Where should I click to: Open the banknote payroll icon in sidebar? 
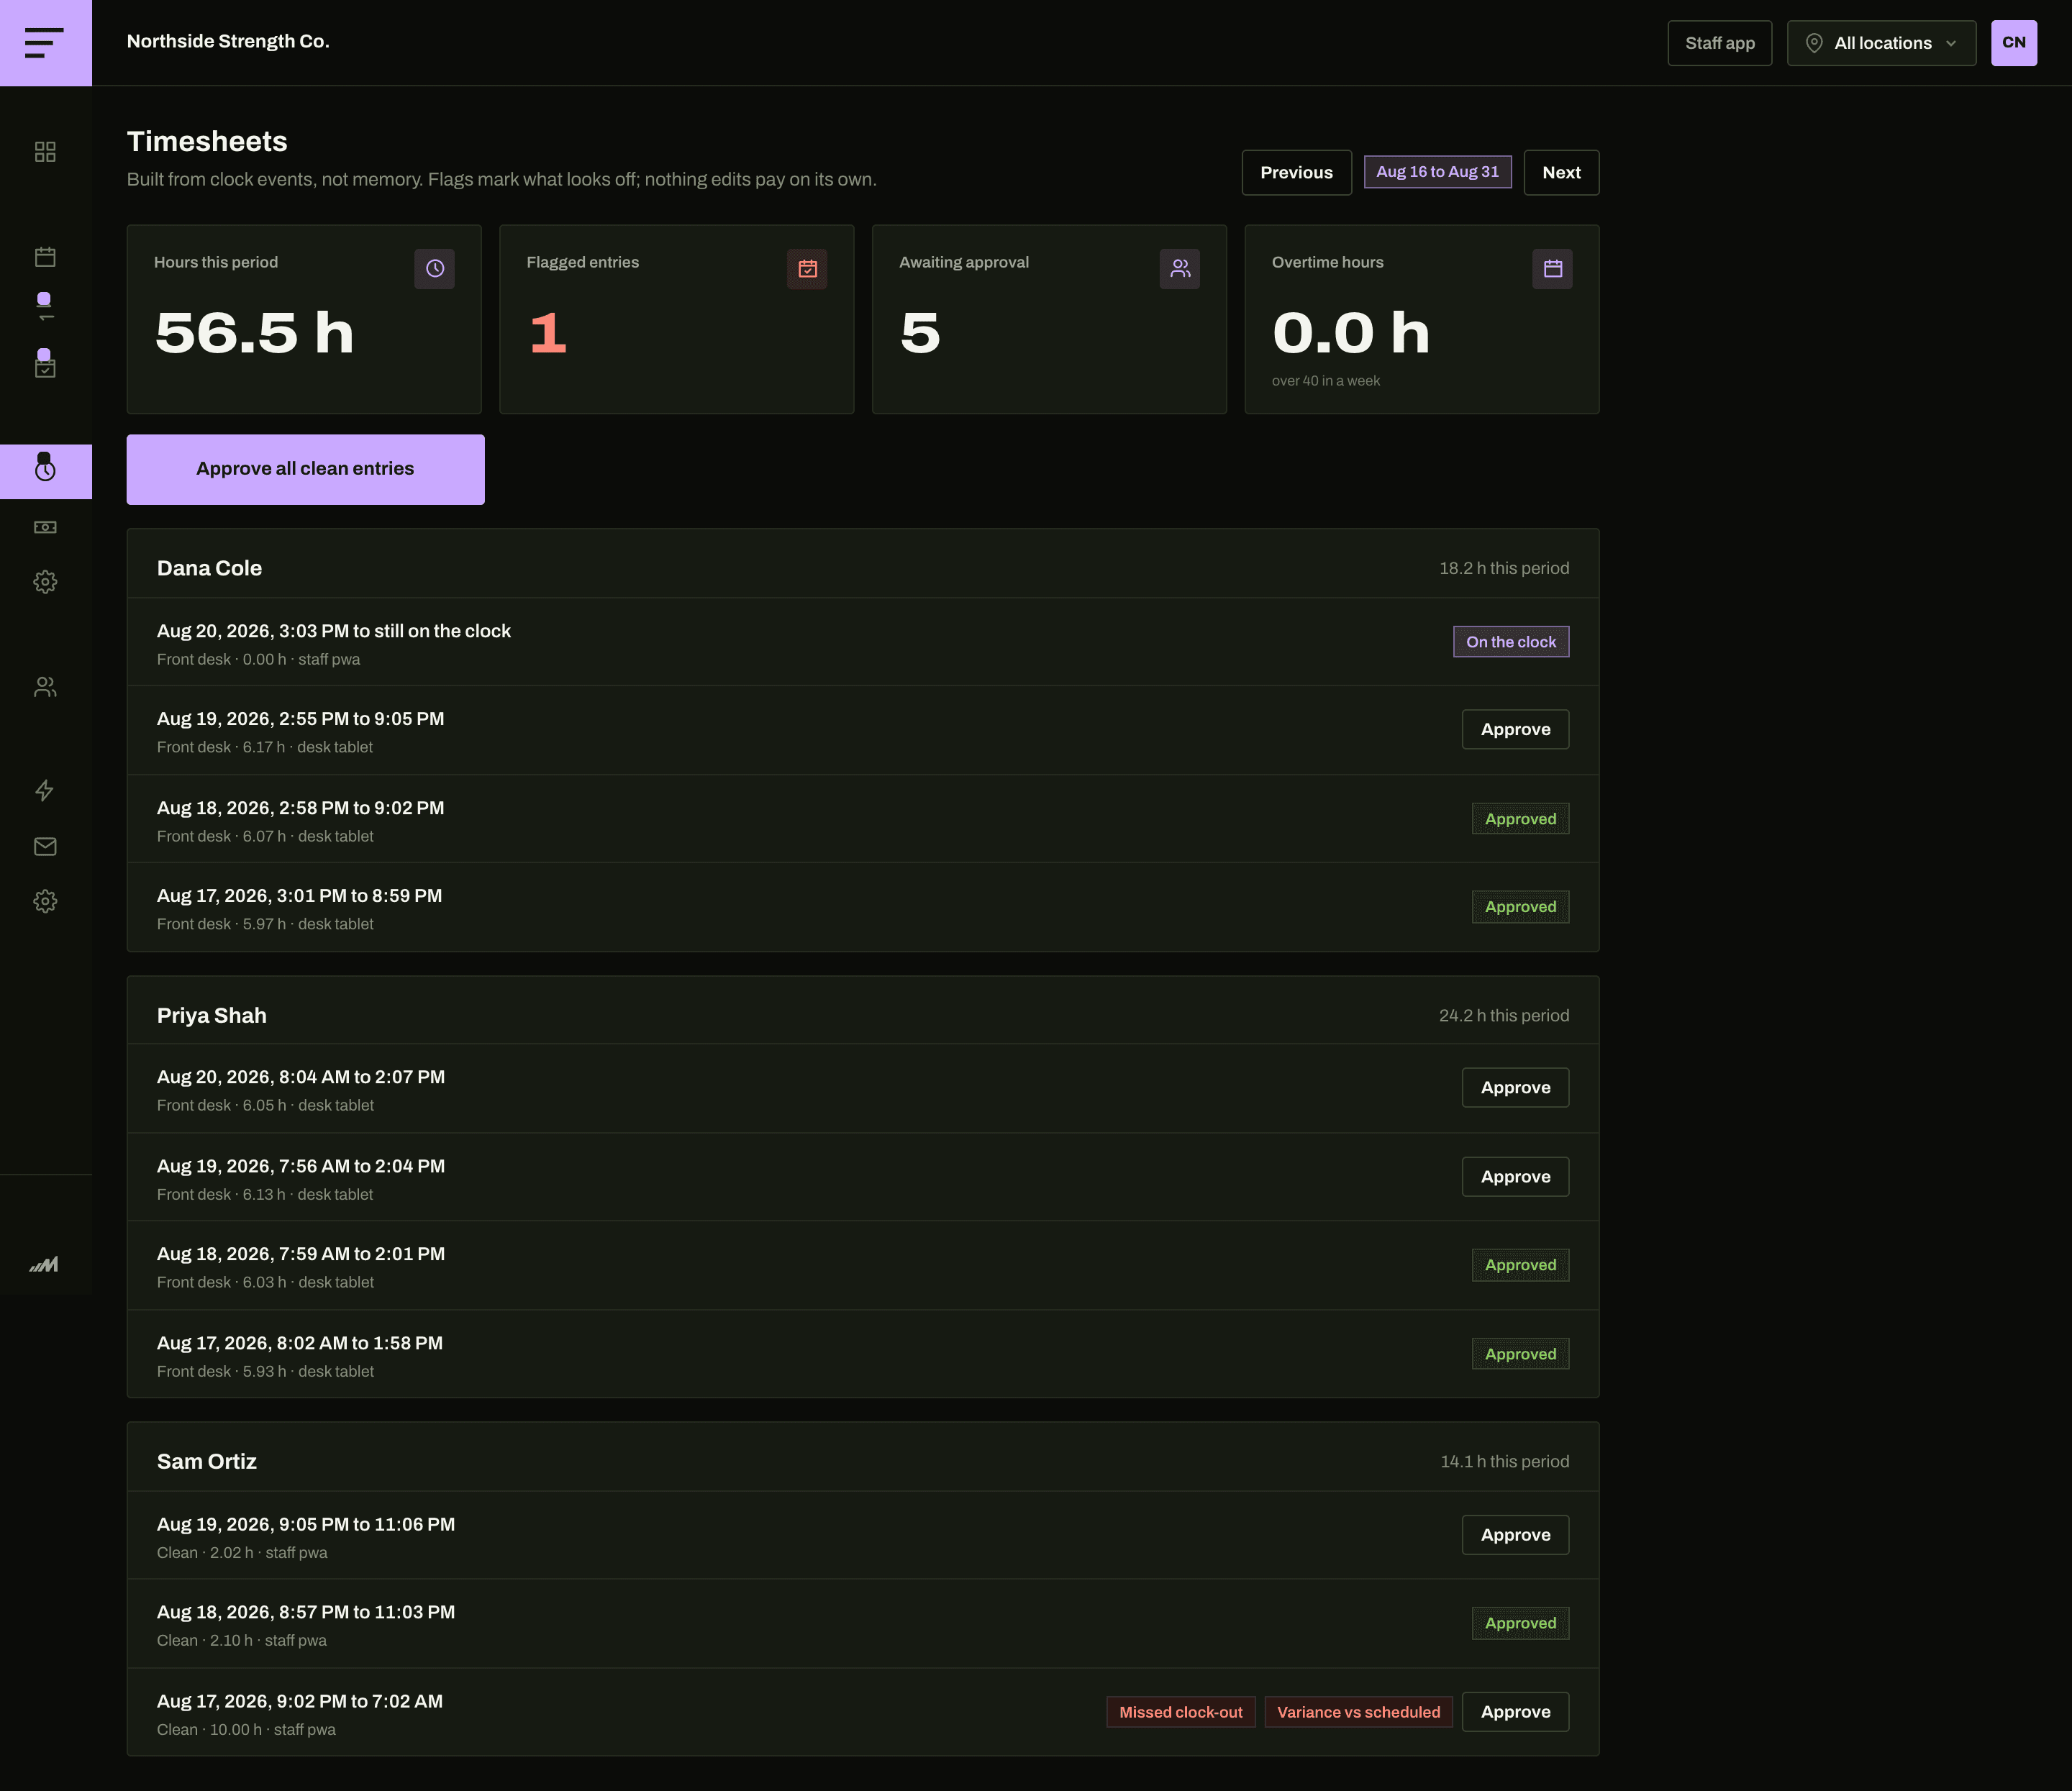[x=45, y=527]
